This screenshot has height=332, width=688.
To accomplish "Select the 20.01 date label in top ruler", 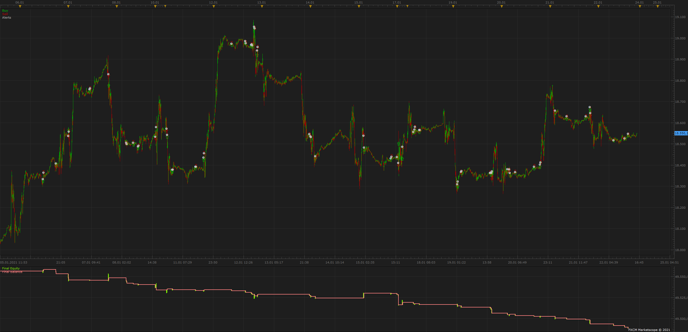I will coord(501,2).
